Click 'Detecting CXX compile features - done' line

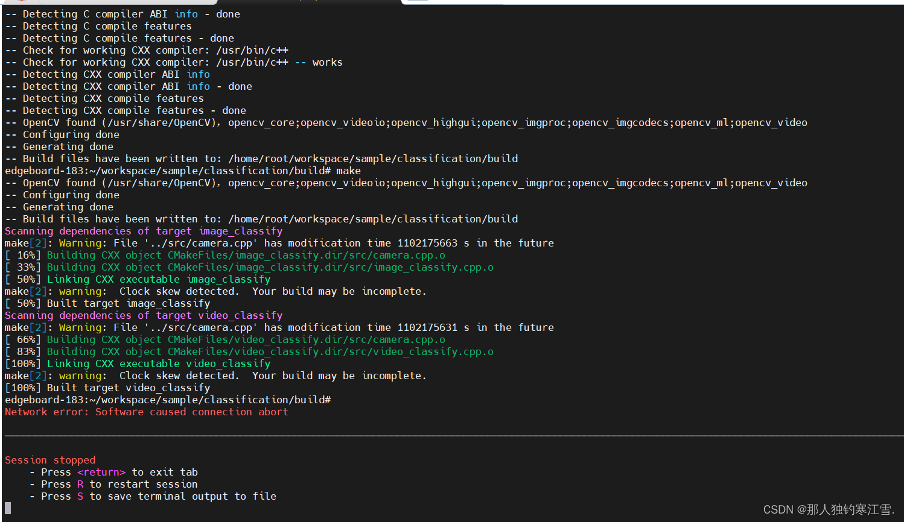tap(126, 111)
